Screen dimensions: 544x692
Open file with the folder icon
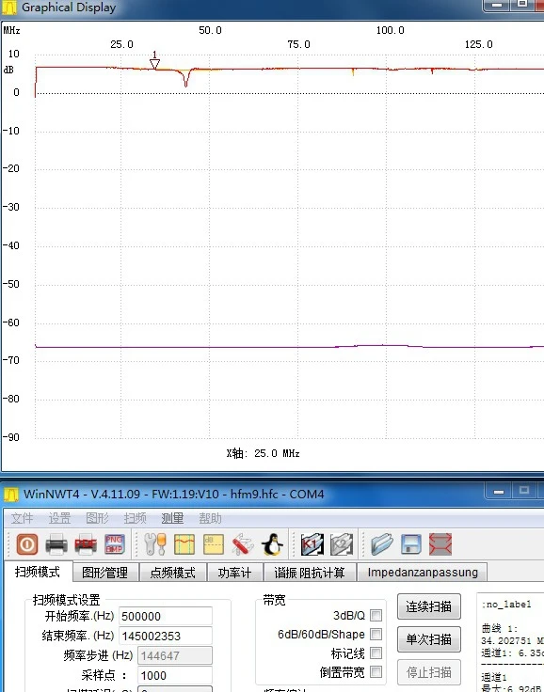pyautogui.click(x=382, y=544)
